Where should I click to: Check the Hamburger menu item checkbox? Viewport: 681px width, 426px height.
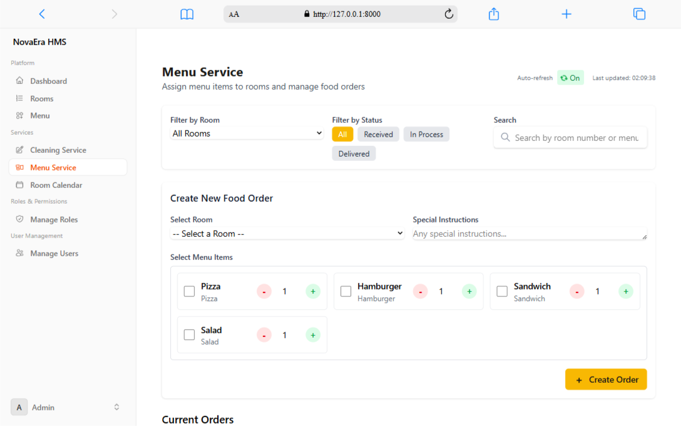click(x=346, y=291)
